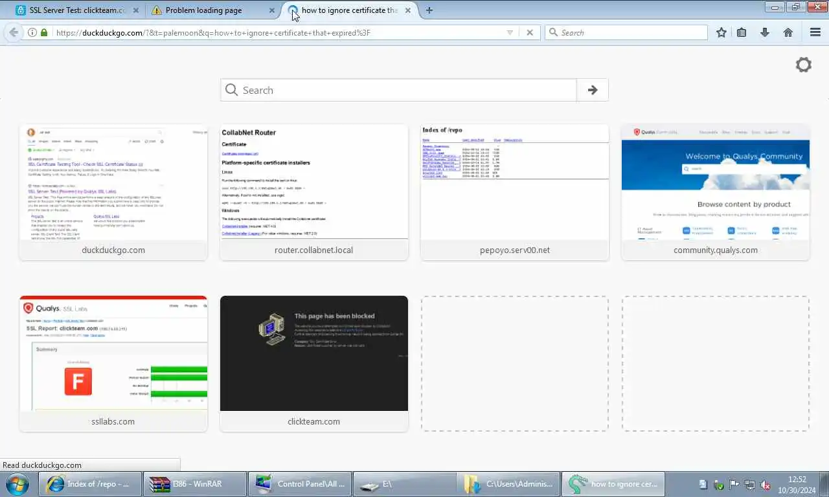829x497 pixels.
Task: Open site information (i) icon
Action: coord(32,32)
